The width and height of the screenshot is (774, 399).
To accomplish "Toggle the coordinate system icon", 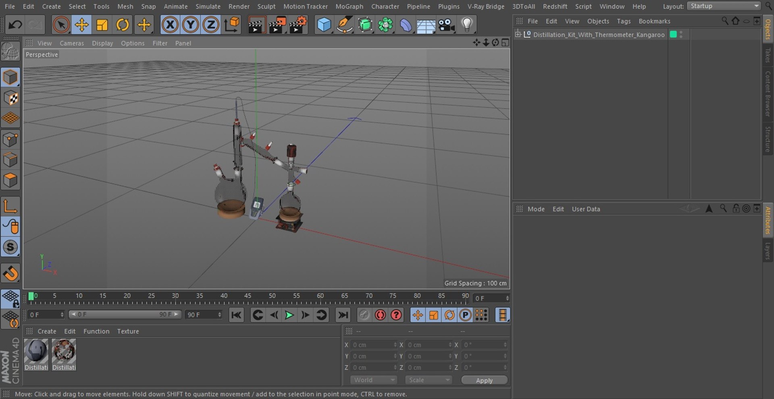I will [232, 25].
